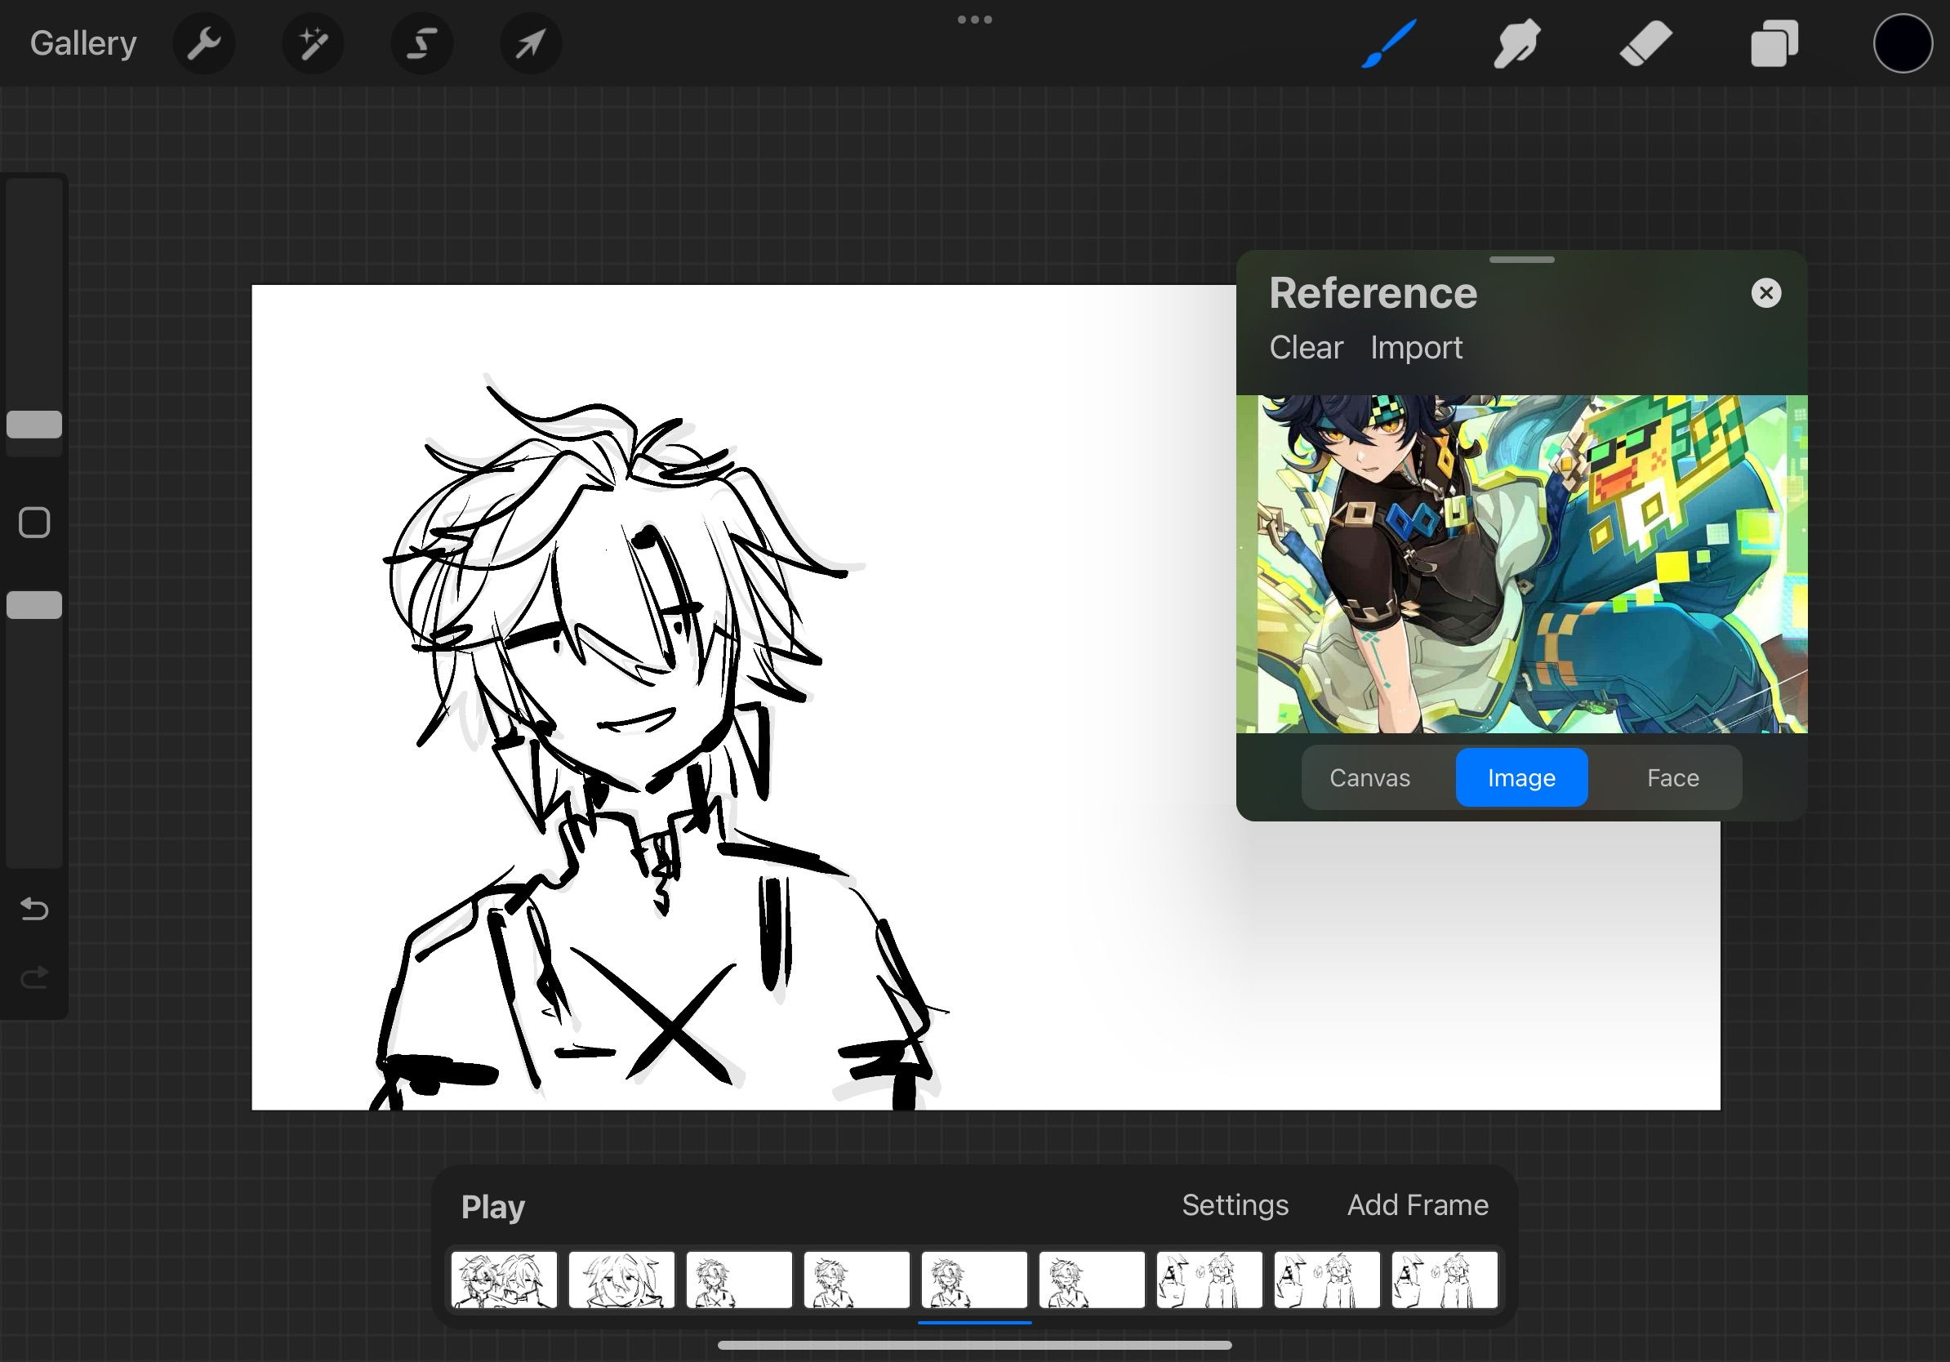The height and width of the screenshot is (1362, 1950).
Task: Open the black color picker
Action: [1903, 43]
